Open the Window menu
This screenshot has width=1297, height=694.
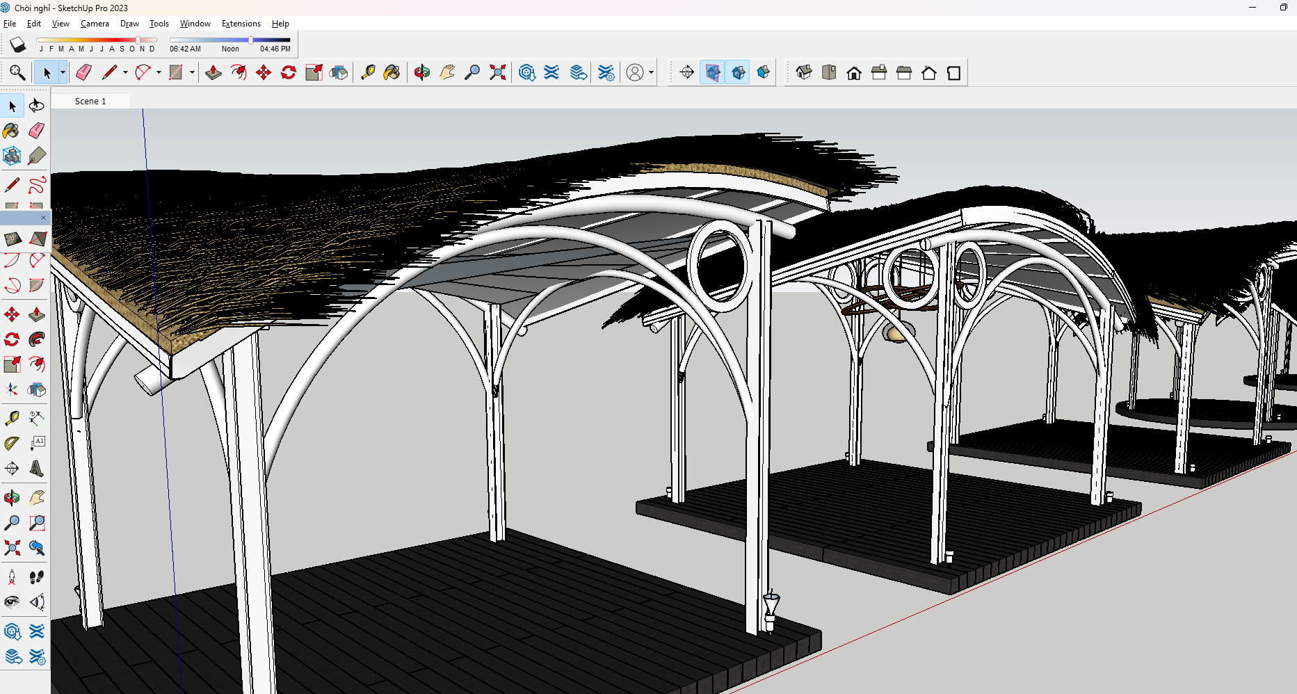(x=195, y=24)
